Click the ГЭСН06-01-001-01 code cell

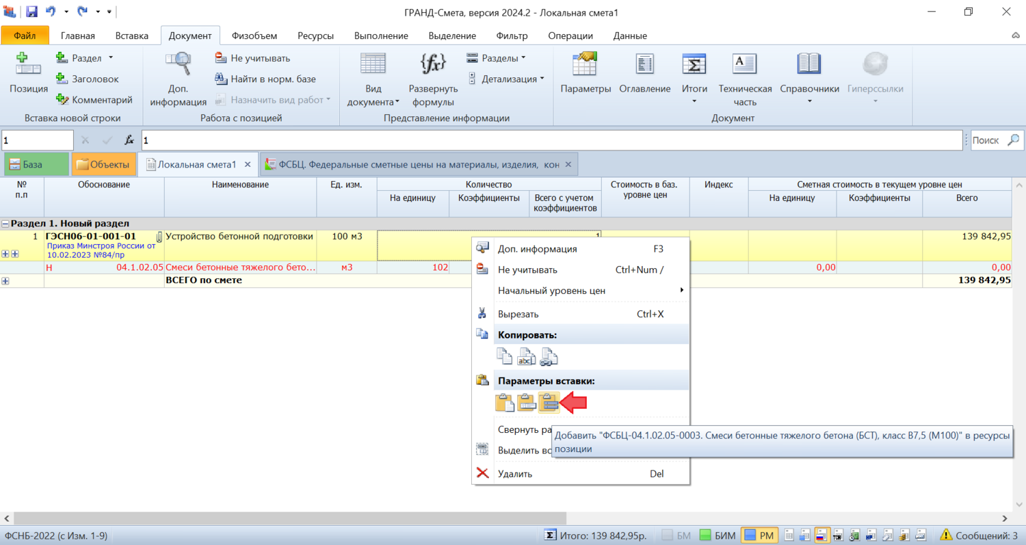(x=104, y=245)
